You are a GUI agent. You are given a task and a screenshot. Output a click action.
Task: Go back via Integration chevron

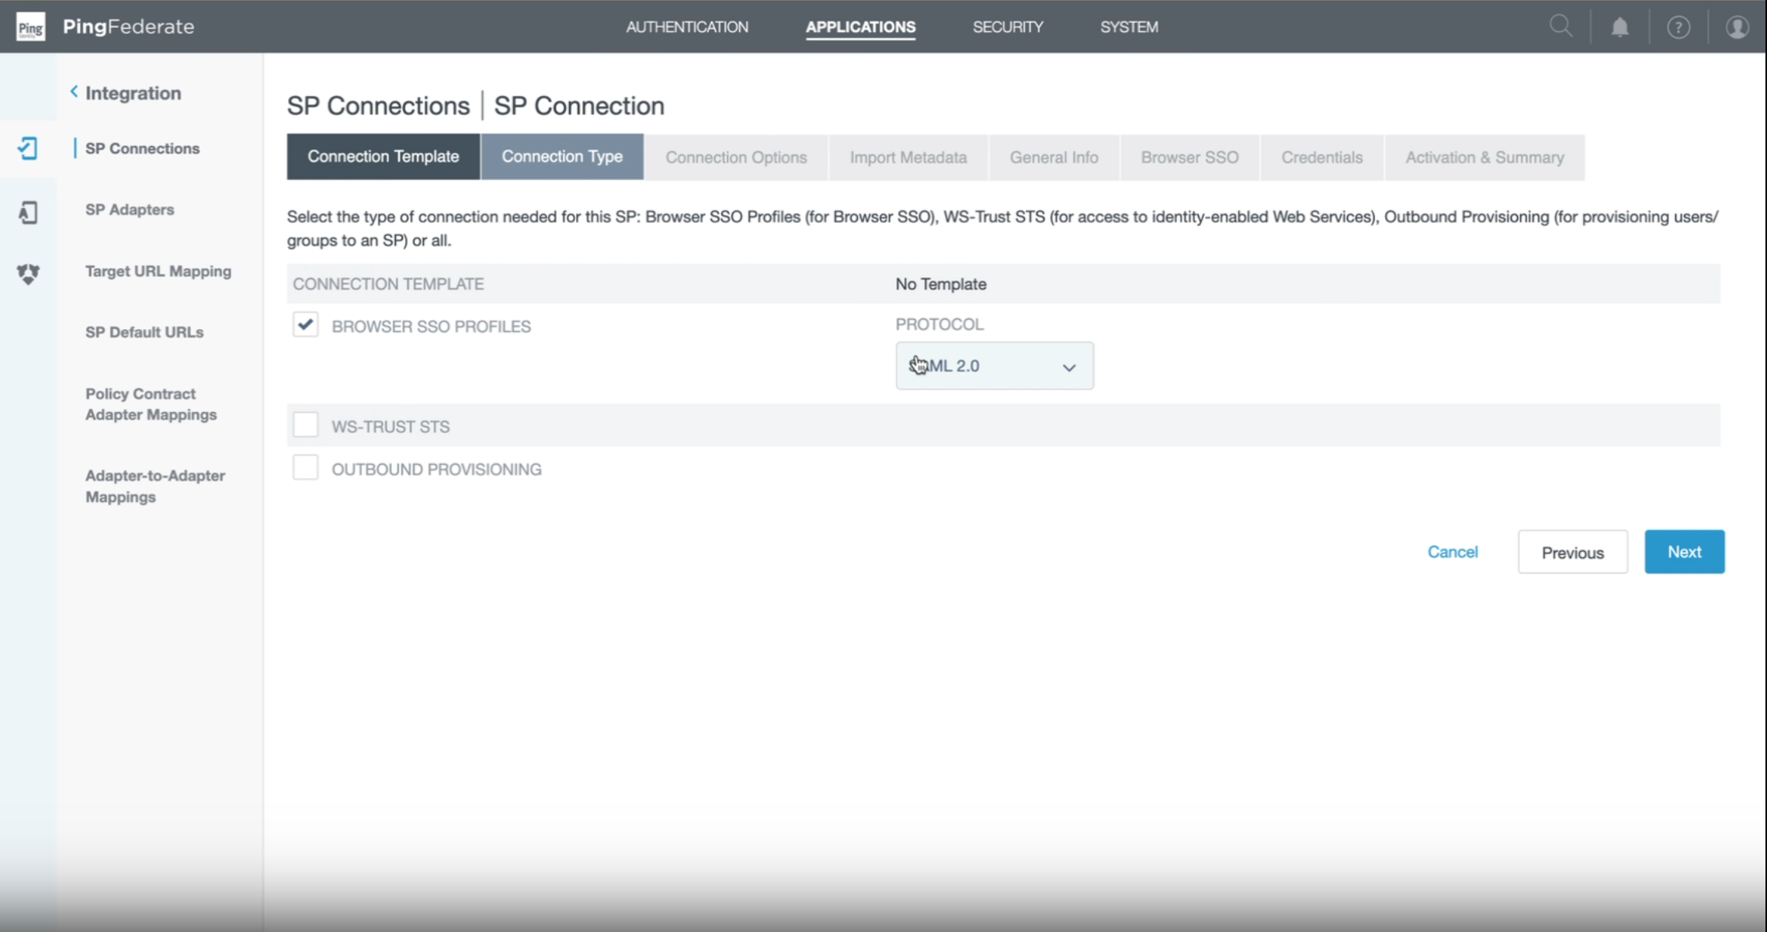[74, 92]
